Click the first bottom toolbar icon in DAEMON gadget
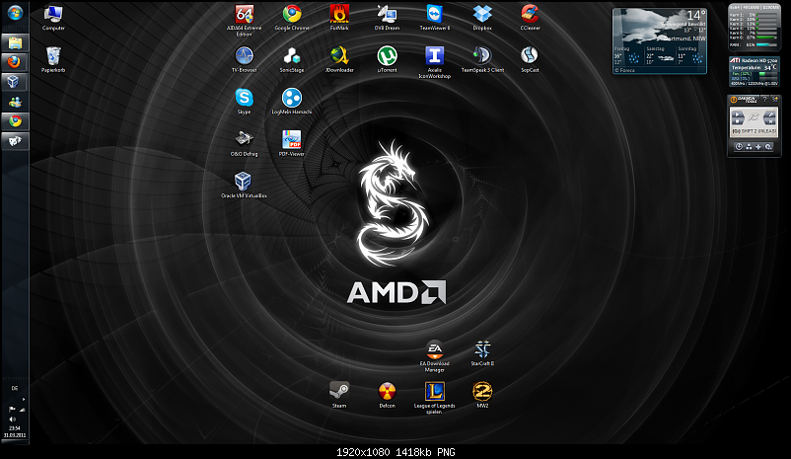Image resolution: width=791 pixels, height=459 pixels. (x=739, y=147)
